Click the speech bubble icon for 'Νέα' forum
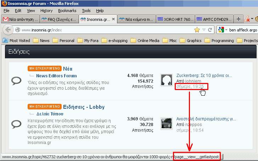 16,81
